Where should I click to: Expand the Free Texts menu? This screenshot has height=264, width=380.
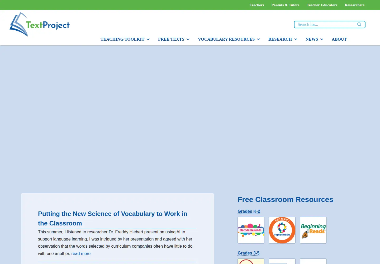click(174, 39)
